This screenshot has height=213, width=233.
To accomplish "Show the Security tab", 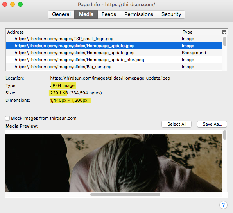I will pyautogui.click(x=171, y=14).
